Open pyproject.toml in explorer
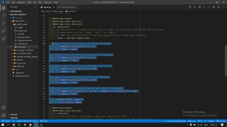The image size is (227, 127). (x=23, y=37)
